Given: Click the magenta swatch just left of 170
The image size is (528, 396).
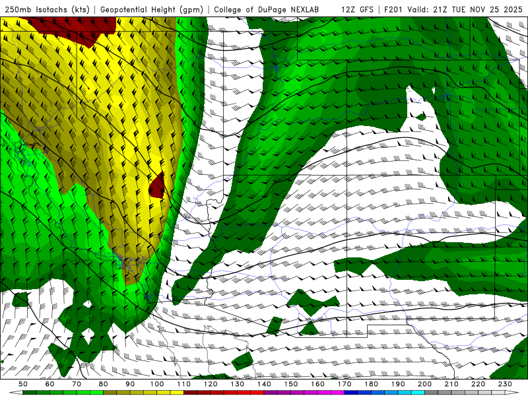Looking at the screenshot, I should 338,393.
